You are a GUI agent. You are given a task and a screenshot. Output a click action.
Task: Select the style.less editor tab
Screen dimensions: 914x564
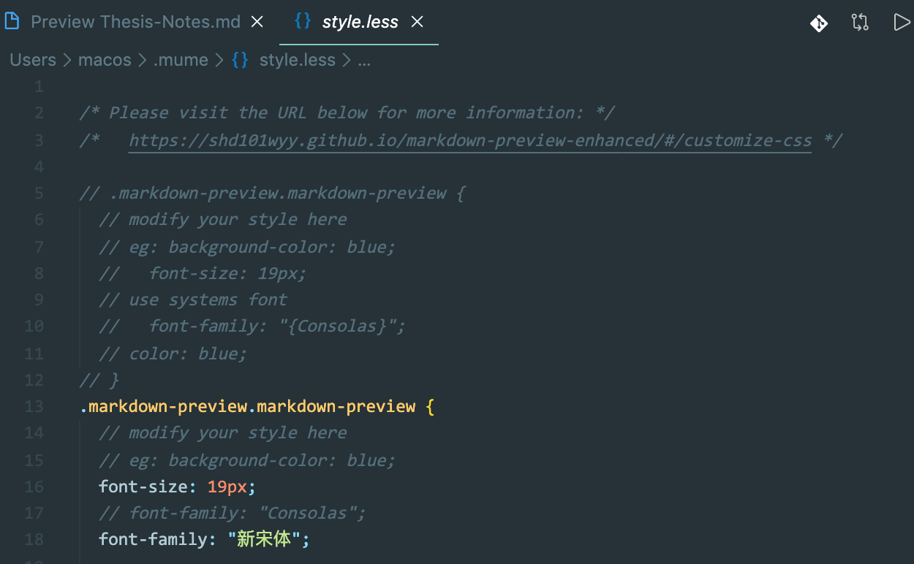[x=360, y=21]
